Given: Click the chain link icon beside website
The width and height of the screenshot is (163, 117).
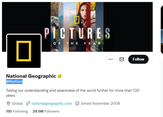Looking at the screenshot, I should coord(28,103).
